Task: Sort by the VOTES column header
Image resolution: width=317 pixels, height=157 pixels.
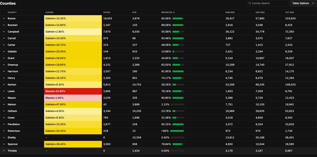Action: (x=107, y=12)
